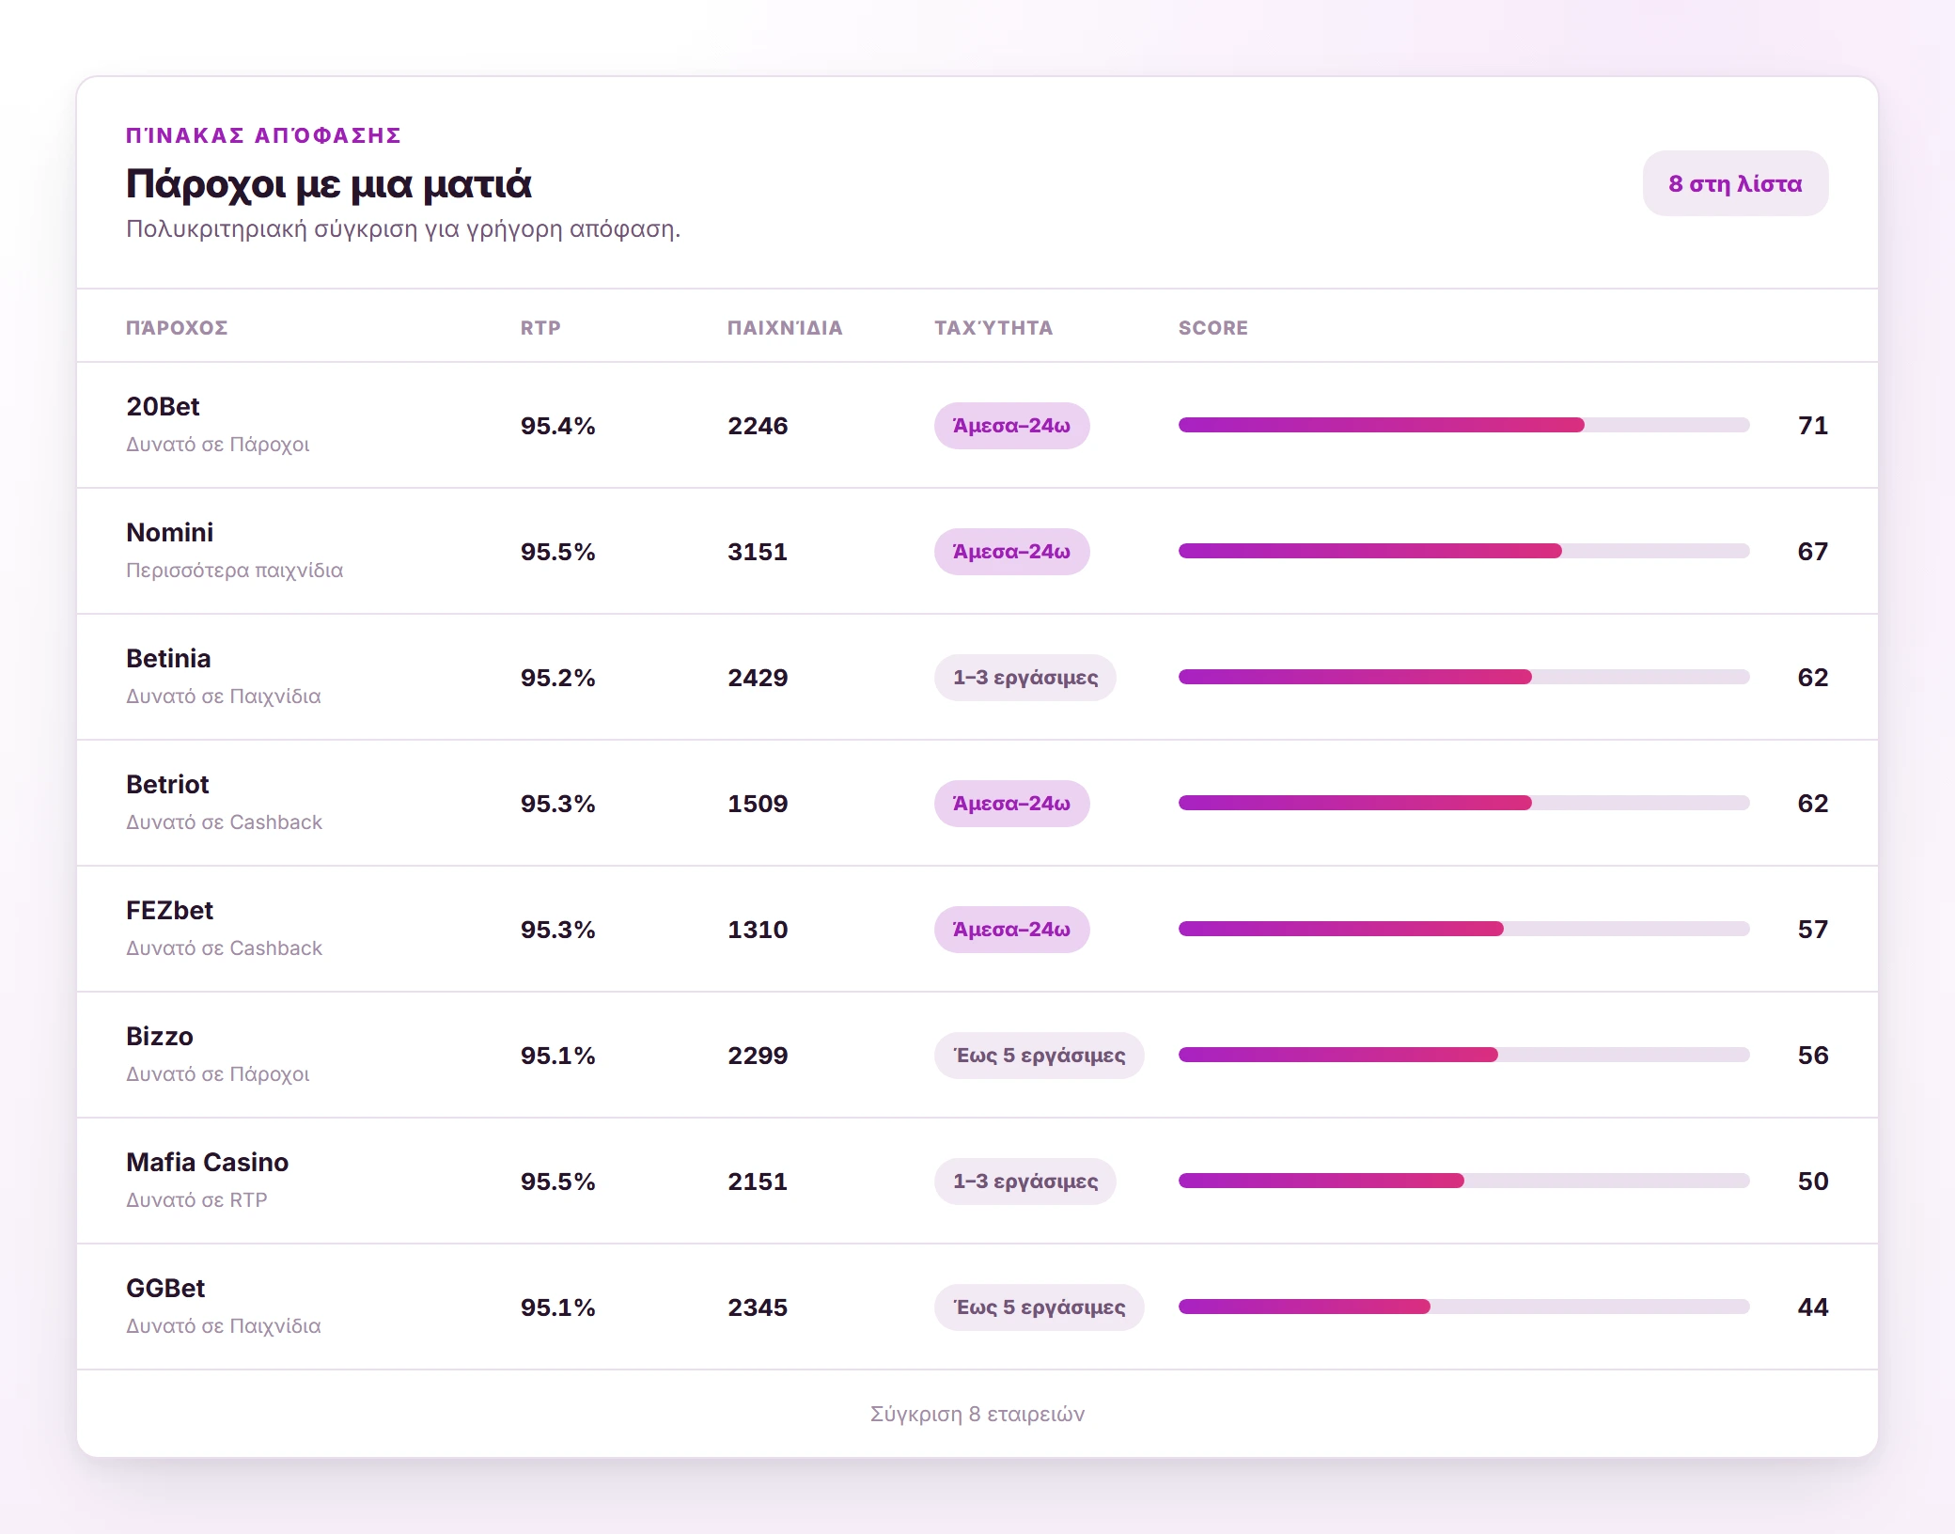Click the "Άμεσα–24ω" pill in the 20Bet row
The image size is (1955, 1534).
pos(1011,426)
